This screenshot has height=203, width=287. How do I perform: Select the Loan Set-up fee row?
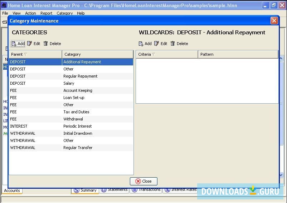(x=71, y=98)
